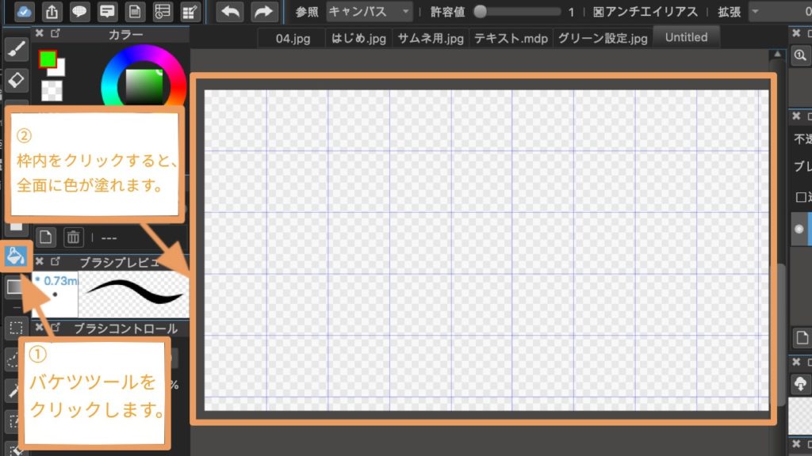
Task: Select the Brush tool
Action: point(17,49)
